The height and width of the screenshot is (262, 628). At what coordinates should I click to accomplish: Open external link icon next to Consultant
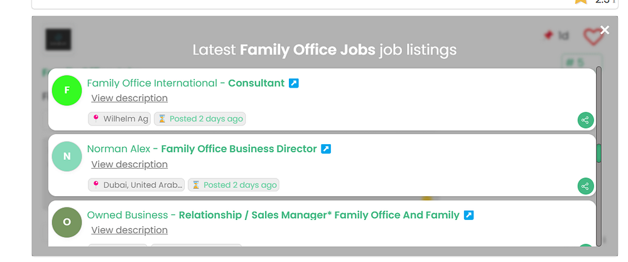(294, 83)
